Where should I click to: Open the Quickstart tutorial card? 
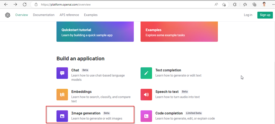tap(95, 32)
